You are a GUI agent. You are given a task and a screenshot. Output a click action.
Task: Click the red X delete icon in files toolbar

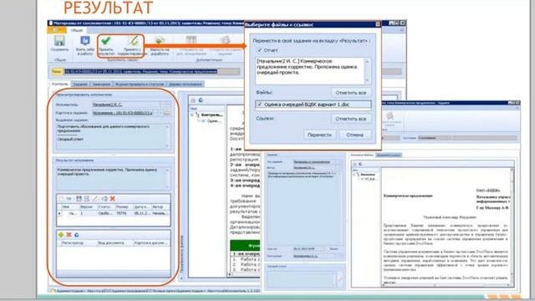click(113, 199)
